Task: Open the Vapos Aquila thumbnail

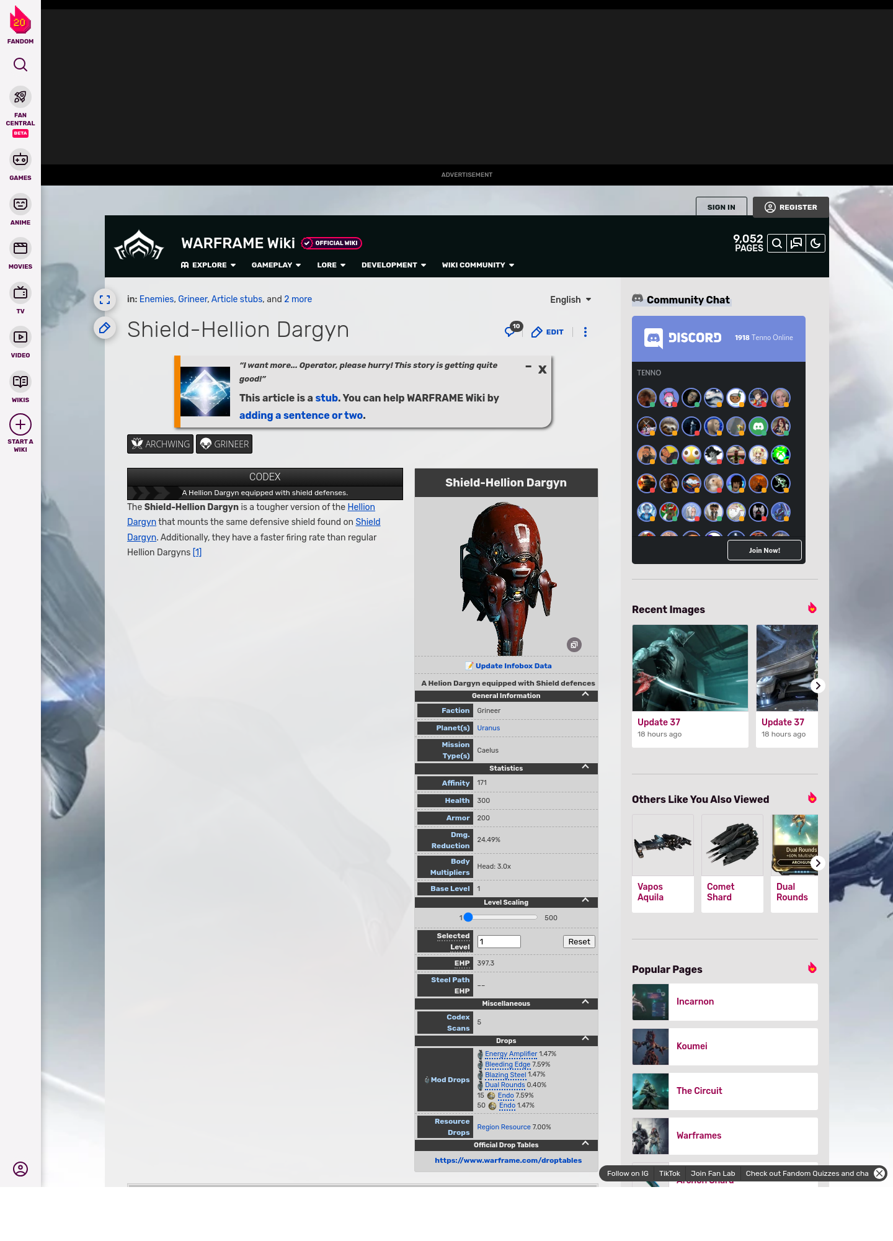Action: tap(663, 845)
